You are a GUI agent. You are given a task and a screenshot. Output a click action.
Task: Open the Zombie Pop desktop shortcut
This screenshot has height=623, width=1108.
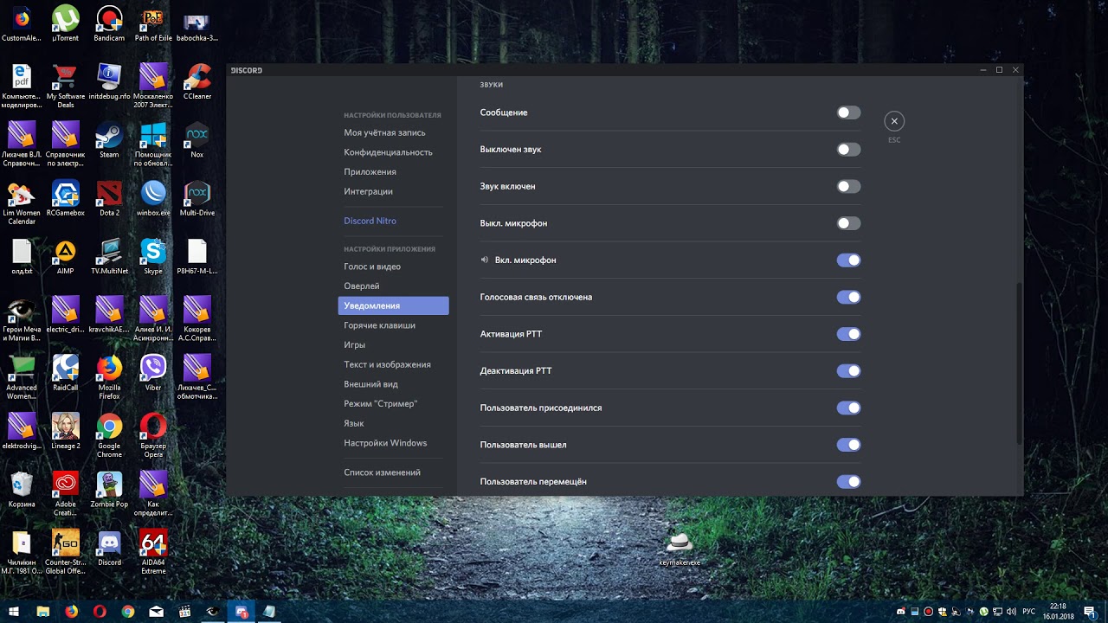[109, 491]
